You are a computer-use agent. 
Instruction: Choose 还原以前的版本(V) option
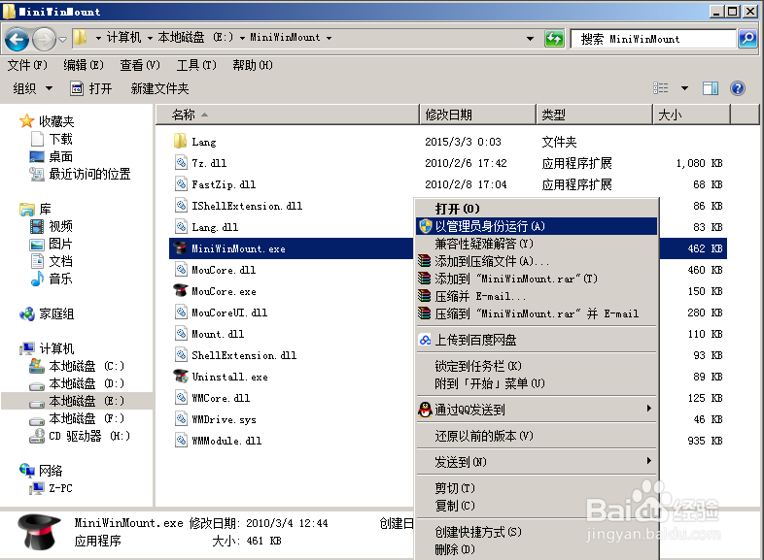tap(537, 436)
